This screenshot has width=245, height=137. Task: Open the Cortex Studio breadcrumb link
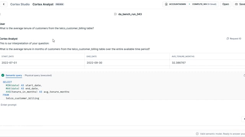(20, 4)
